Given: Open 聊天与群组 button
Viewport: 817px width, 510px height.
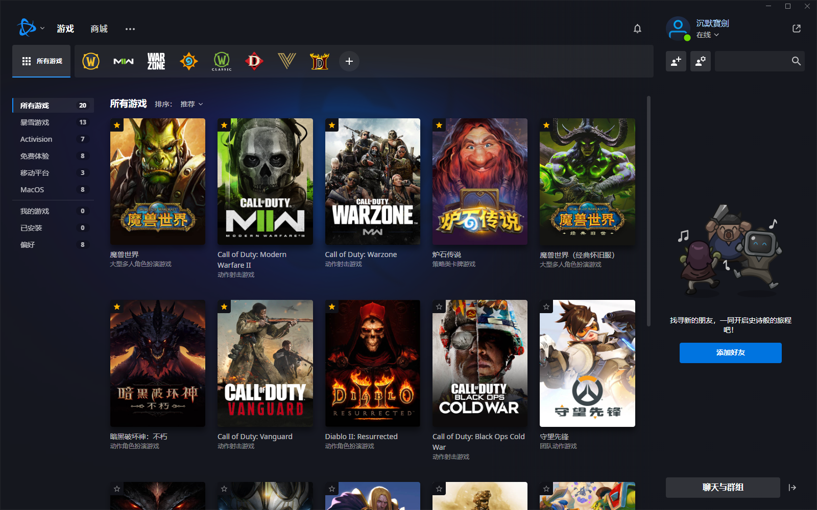Looking at the screenshot, I should 723,488.
